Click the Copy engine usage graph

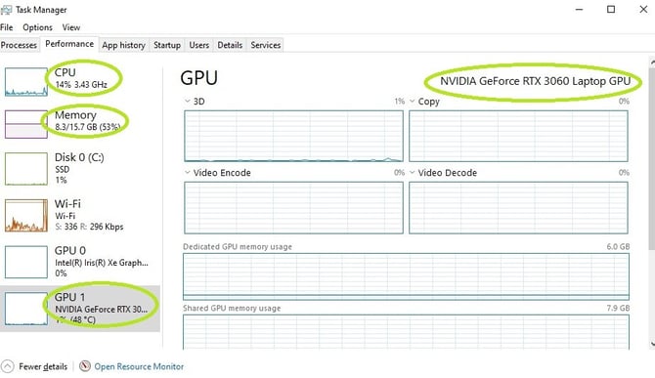pyautogui.click(x=518, y=136)
